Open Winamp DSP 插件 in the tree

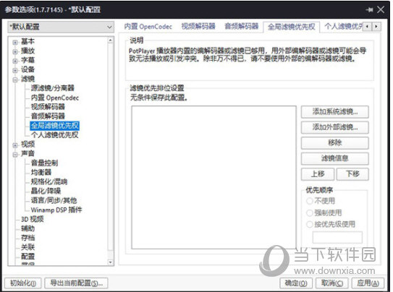tap(56, 210)
